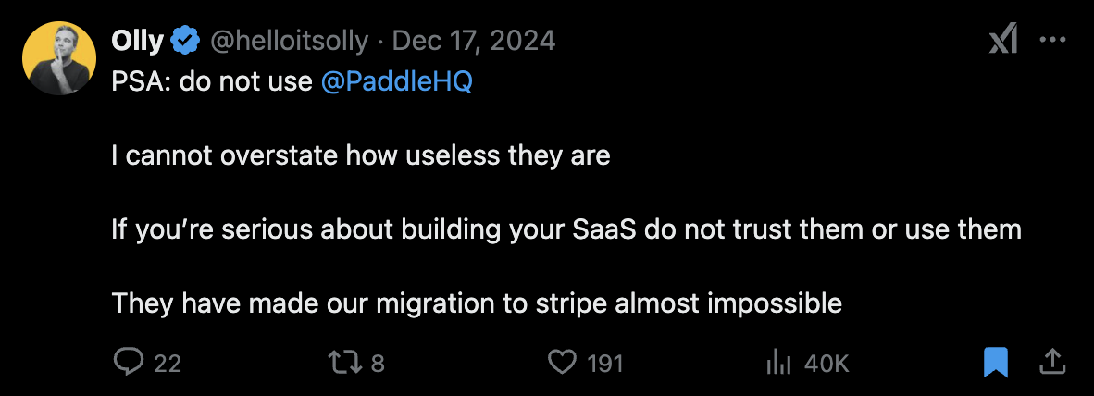Open the Grok explain icon

(1003, 40)
